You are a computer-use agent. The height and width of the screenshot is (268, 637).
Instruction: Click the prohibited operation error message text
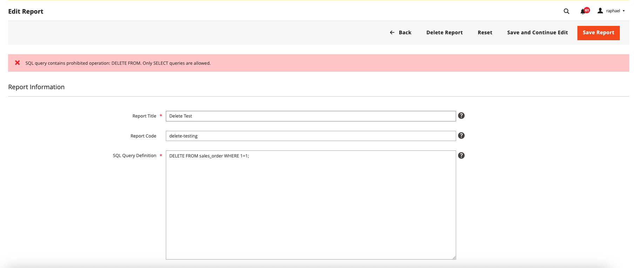click(x=118, y=63)
